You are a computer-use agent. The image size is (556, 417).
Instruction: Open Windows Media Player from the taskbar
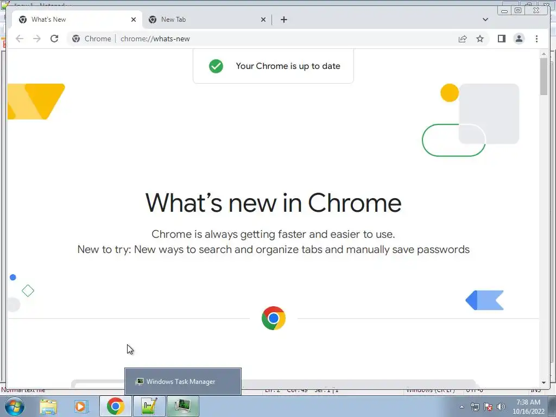(80, 406)
